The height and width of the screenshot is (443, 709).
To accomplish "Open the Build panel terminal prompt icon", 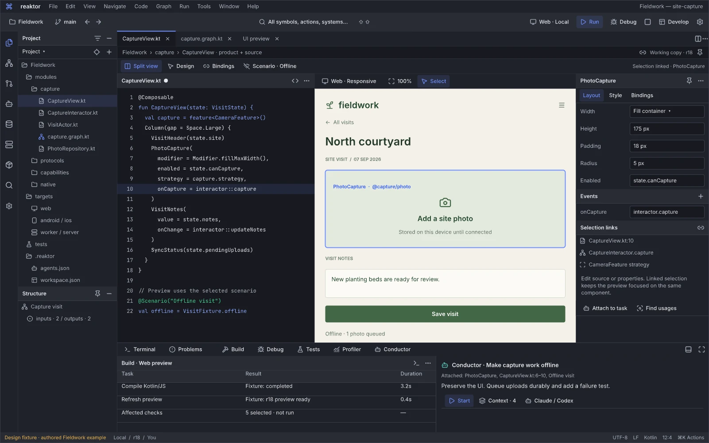I will pos(416,363).
